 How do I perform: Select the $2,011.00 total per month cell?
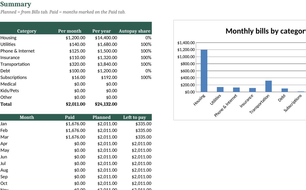(x=75, y=104)
